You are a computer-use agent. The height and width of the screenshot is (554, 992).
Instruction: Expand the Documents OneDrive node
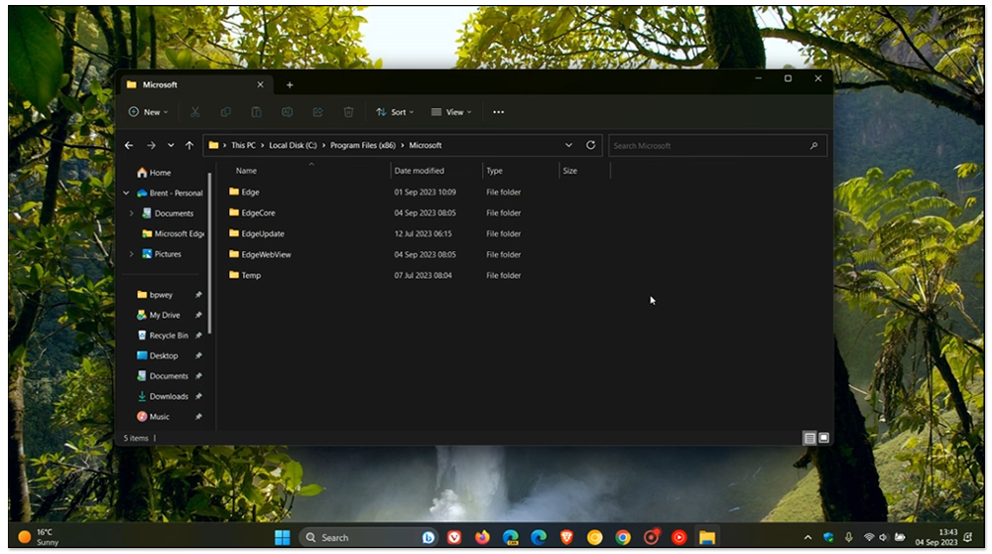pos(132,213)
